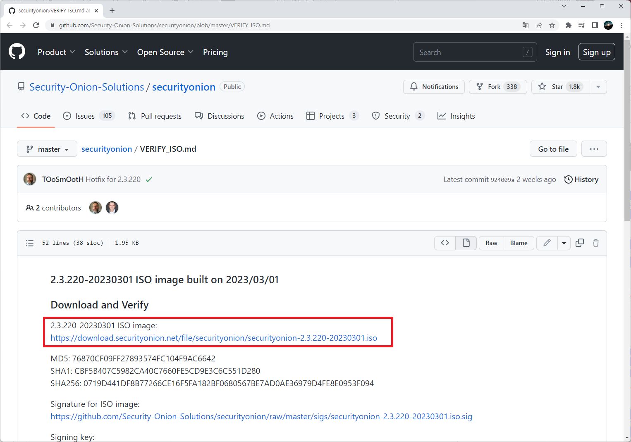The image size is (631, 442).
Task: Click the Sign in link
Action: tap(557, 52)
